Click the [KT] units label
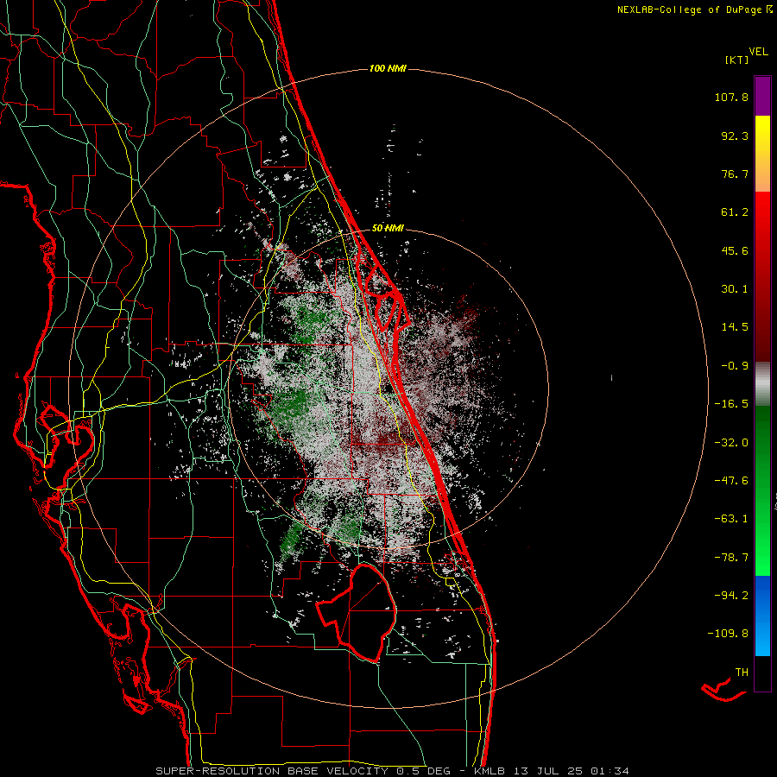This screenshot has height=777, width=777. (x=736, y=60)
